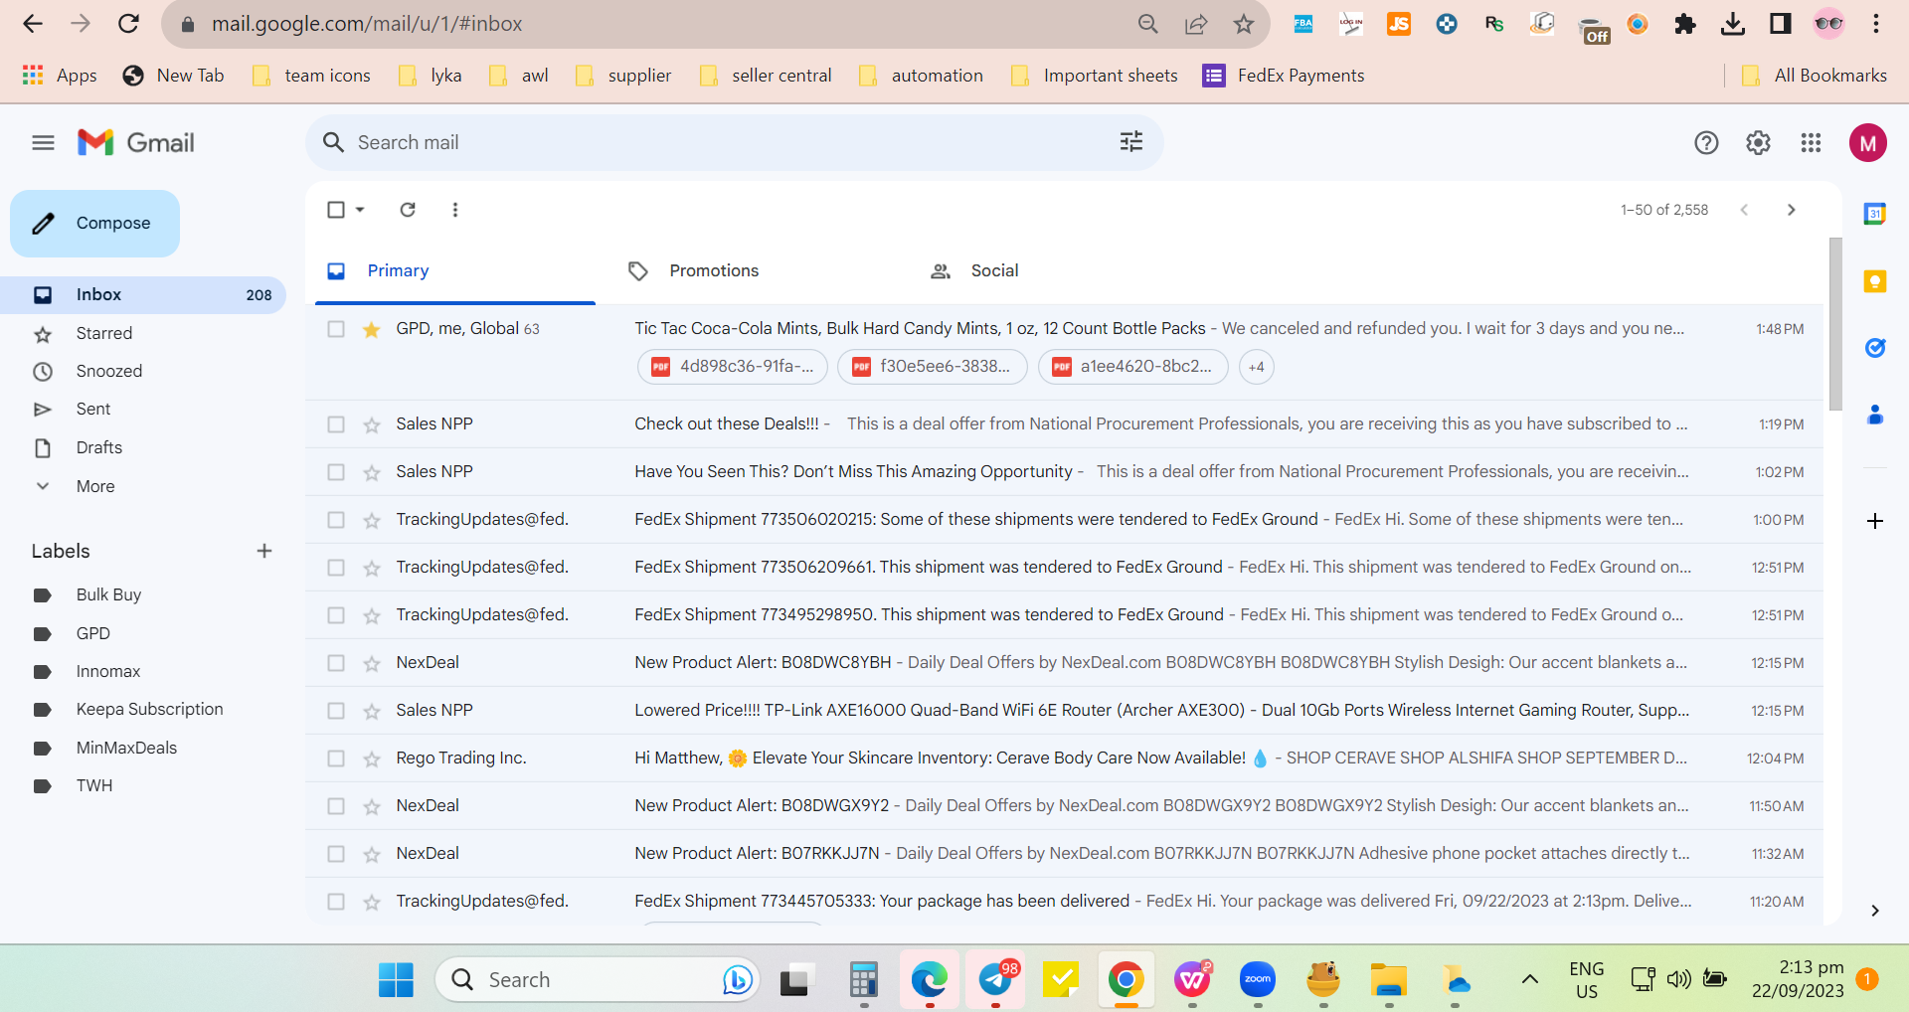
Task: Star the Lowered Price TP-Link email
Action: pos(372,711)
